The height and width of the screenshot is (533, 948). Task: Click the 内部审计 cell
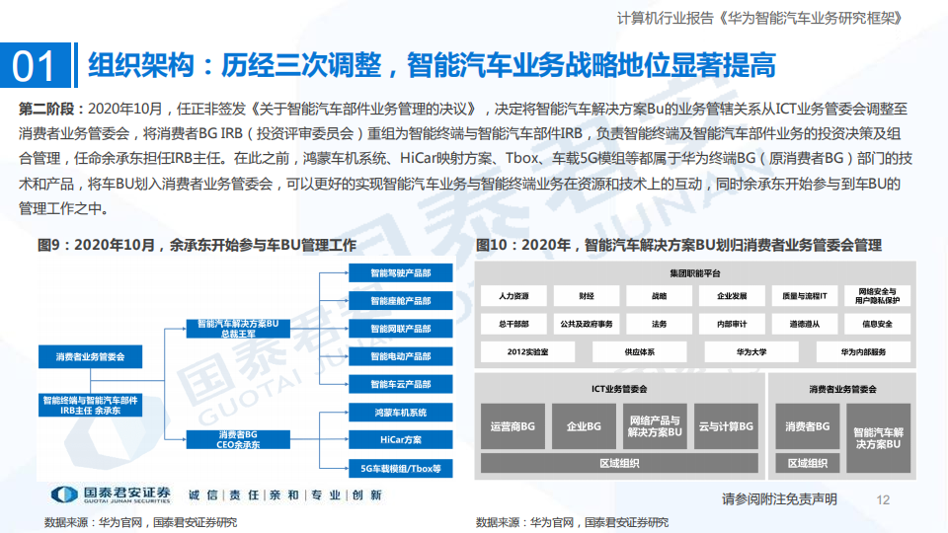click(732, 324)
